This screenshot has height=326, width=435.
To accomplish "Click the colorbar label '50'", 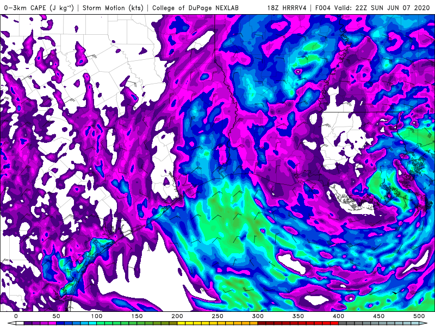I will tap(57, 316).
